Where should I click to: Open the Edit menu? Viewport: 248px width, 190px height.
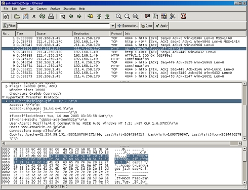pos(14,9)
